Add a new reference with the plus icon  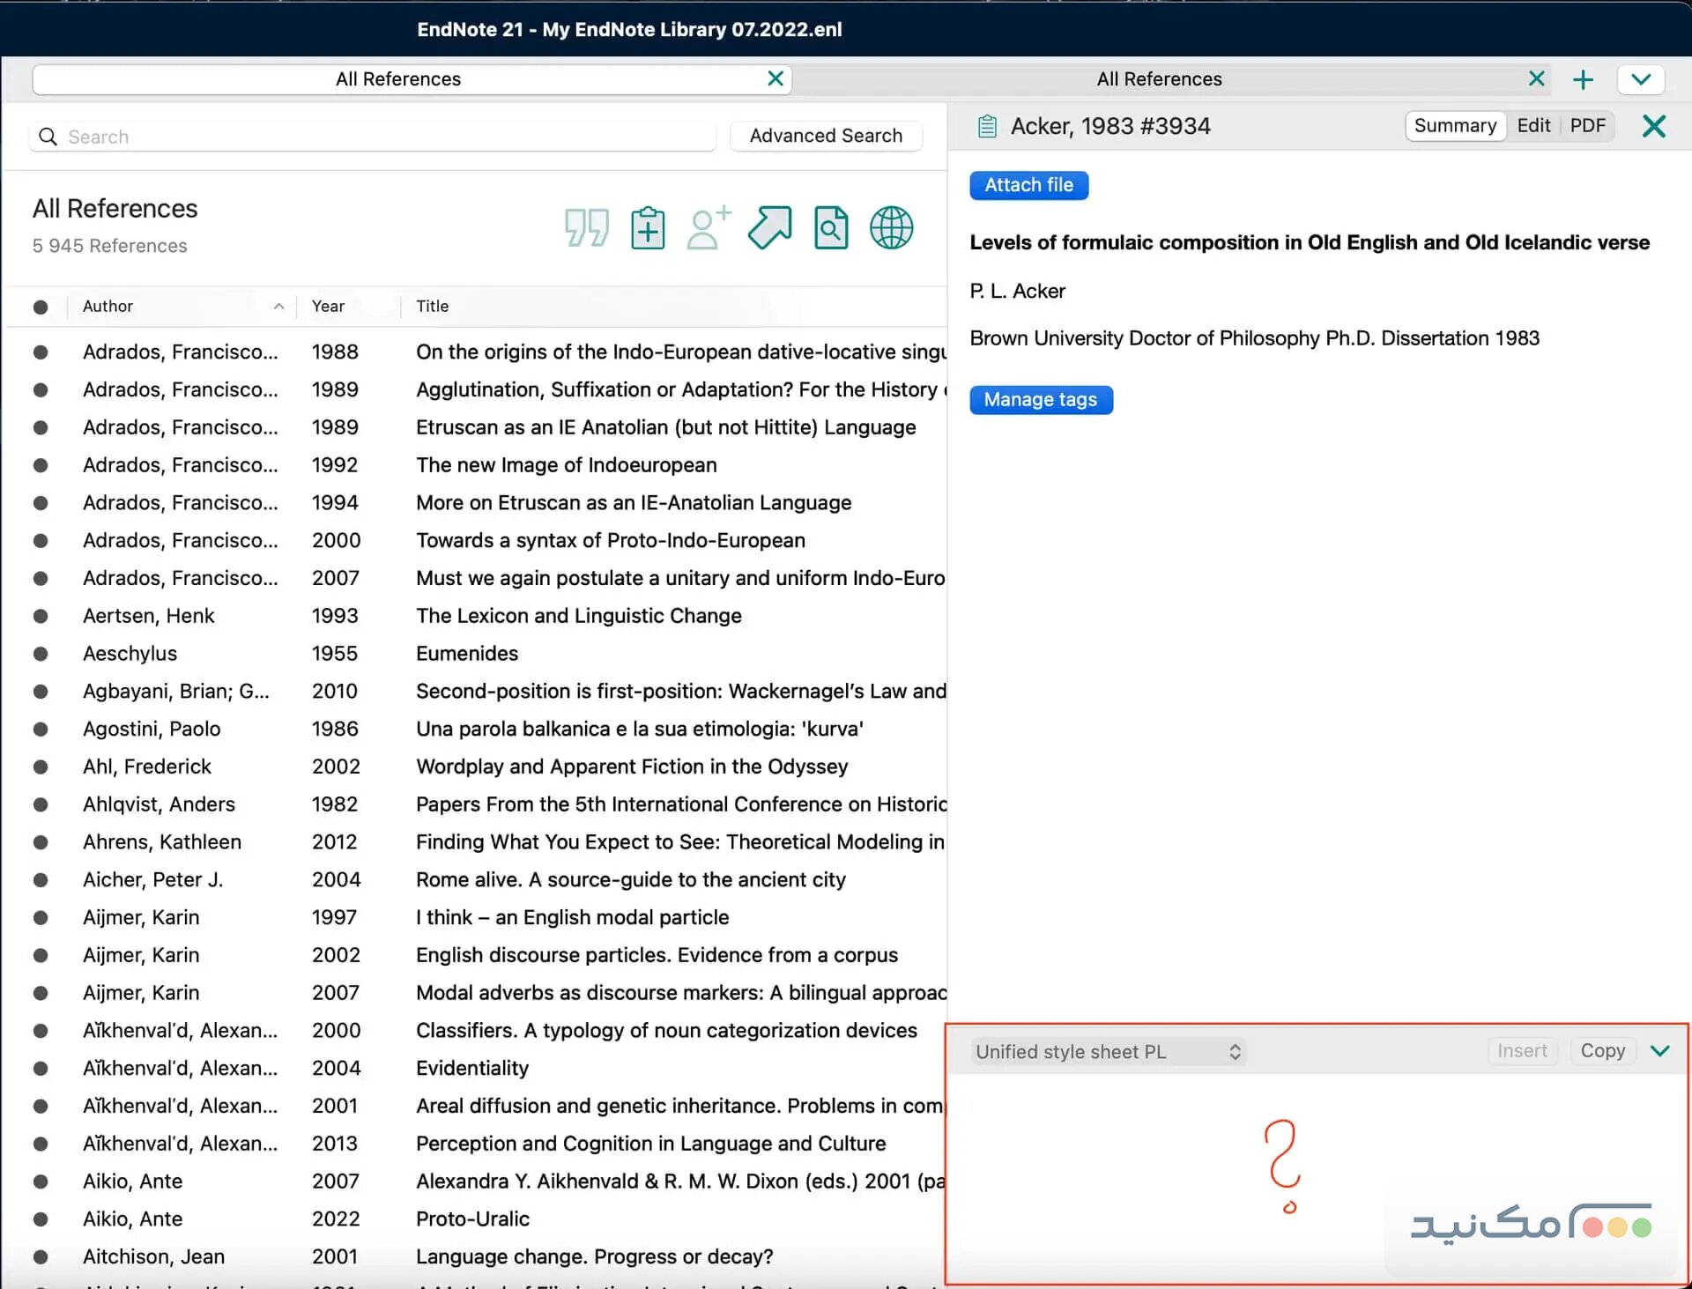(x=1583, y=79)
